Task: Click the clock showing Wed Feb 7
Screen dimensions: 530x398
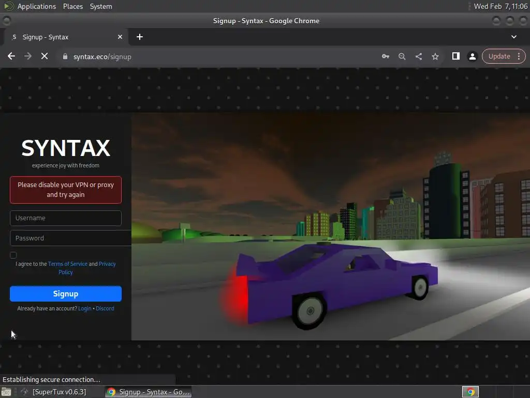Action: click(x=500, y=6)
